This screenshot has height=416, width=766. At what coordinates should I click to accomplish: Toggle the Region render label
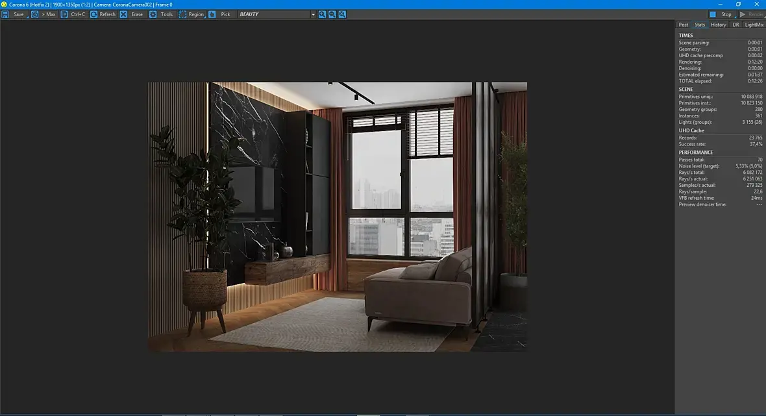[x=196, y=15]
